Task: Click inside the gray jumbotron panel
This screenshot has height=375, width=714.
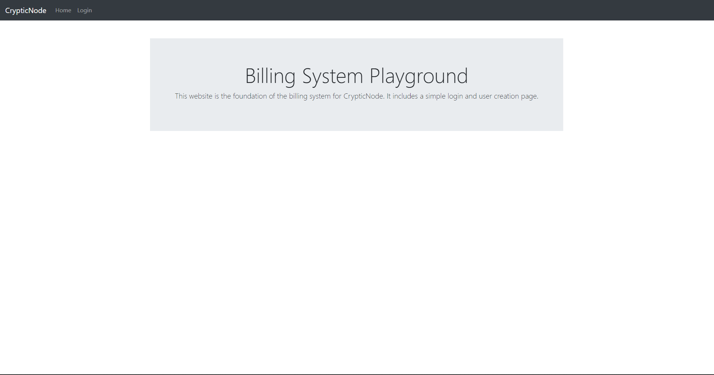Action: (x=356, y=119)
